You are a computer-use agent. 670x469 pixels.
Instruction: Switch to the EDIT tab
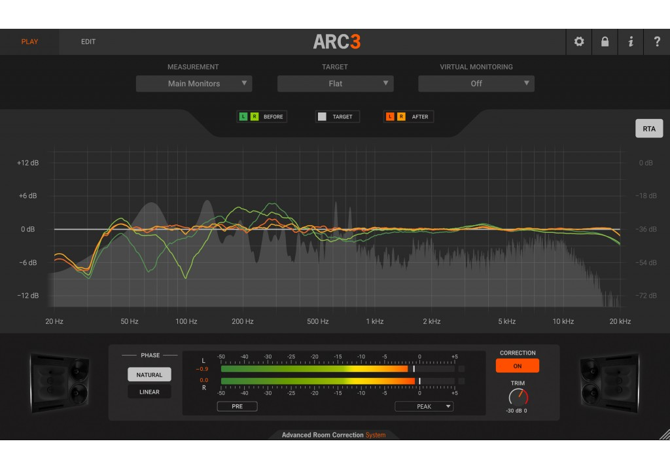click(88, 41)
